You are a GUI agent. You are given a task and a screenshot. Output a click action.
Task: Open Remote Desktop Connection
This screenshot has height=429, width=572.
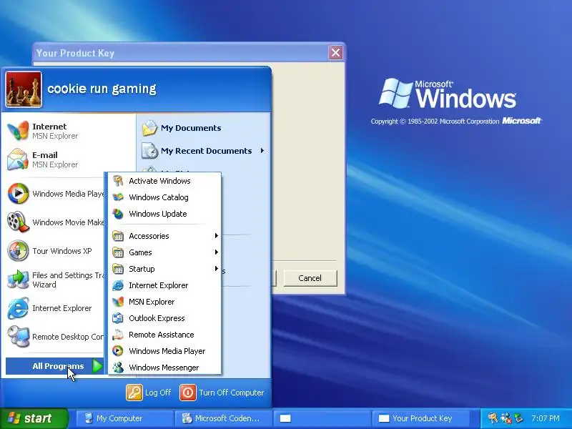[55, 337]
